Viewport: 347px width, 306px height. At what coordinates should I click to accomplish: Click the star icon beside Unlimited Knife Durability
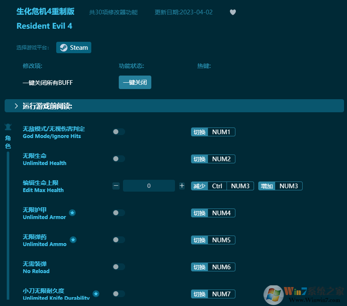(96, 294)
